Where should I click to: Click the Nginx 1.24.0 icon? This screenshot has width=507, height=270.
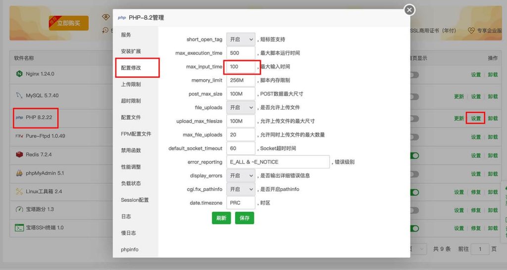[x=19, y=74]
